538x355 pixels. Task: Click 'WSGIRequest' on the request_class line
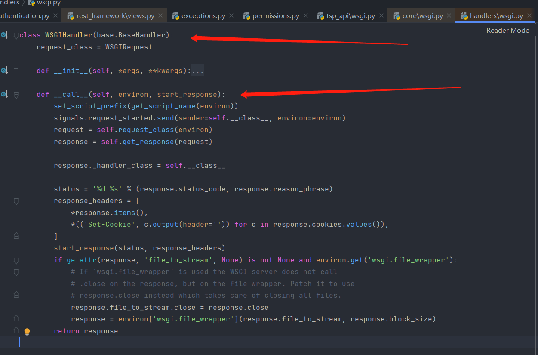[129, 47]
